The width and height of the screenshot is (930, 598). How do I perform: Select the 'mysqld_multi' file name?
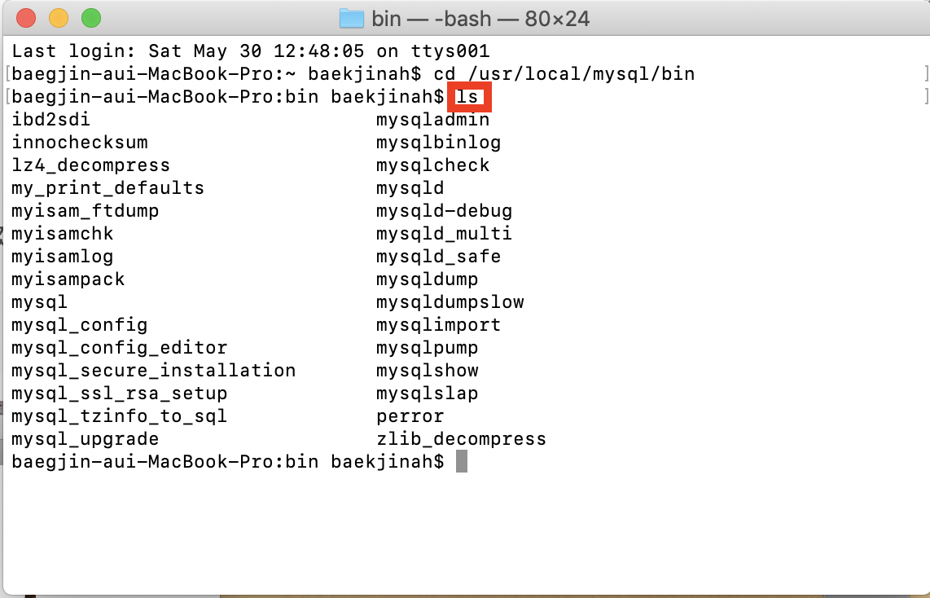(445, 234)
